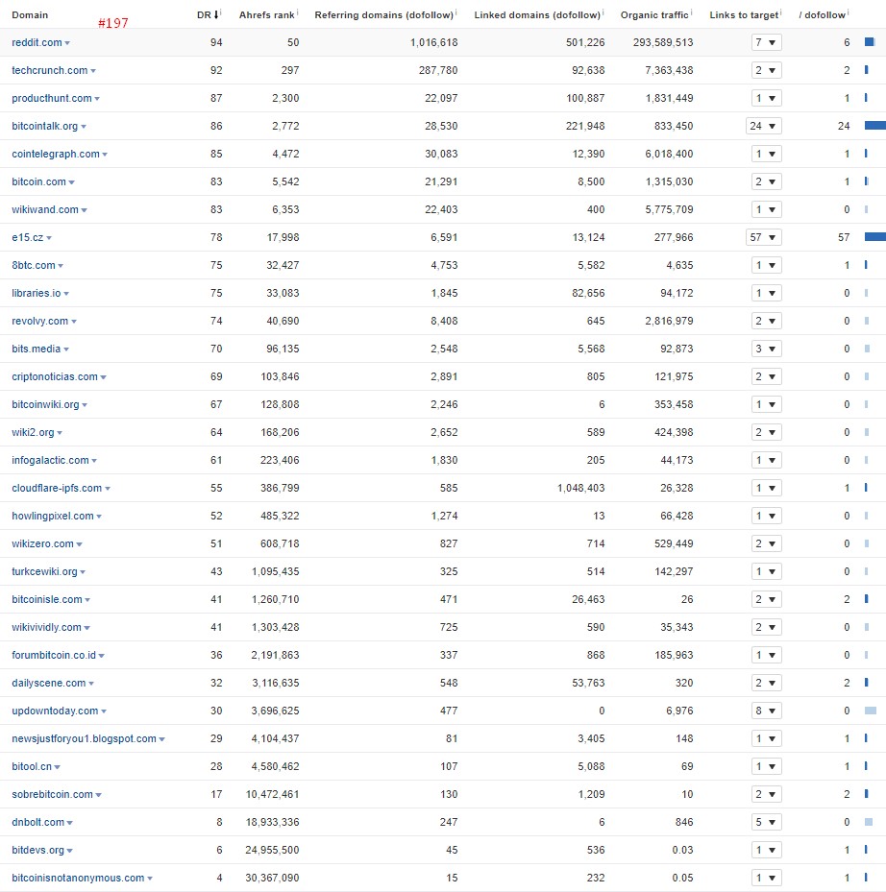Click the info icon beside Referring domains
This screenshot has width=886, height=892.
point(456,12)
